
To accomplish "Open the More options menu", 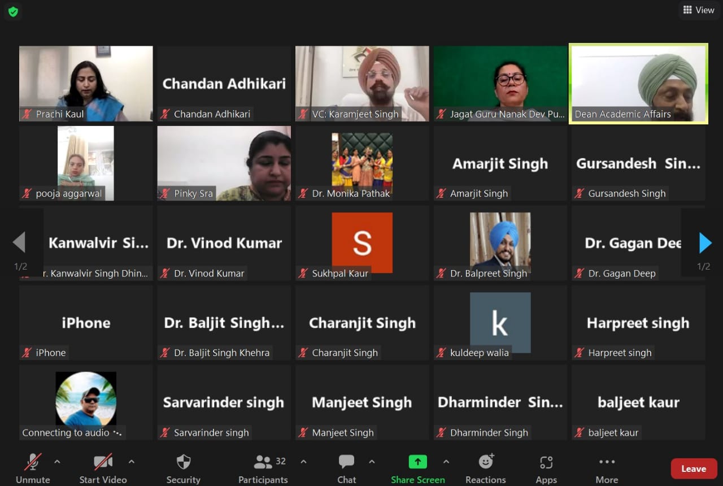I will (607, 468).
